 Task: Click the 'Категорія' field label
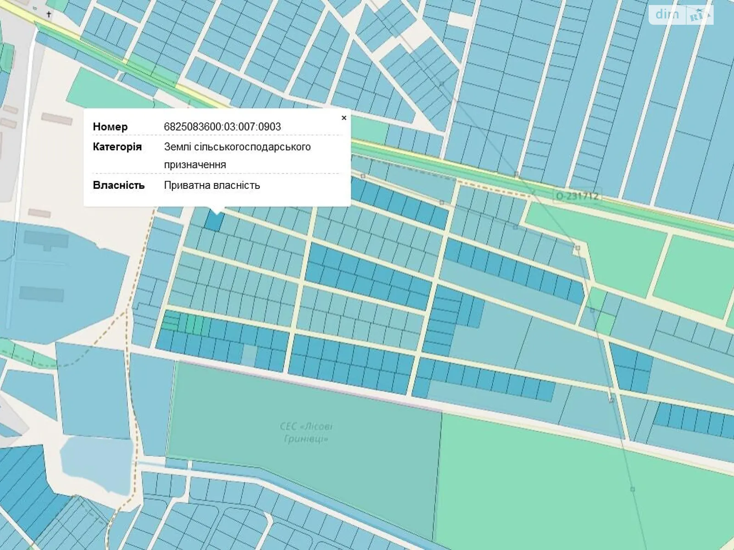pos(117,147)
